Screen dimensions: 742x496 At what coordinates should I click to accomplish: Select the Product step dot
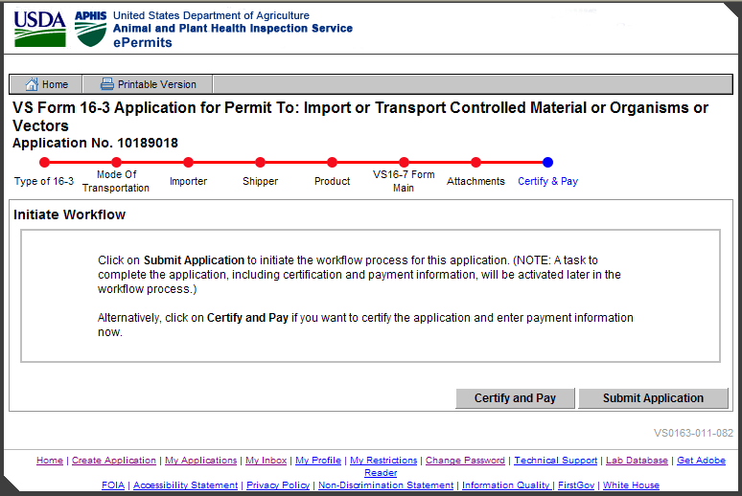(332, 163)
